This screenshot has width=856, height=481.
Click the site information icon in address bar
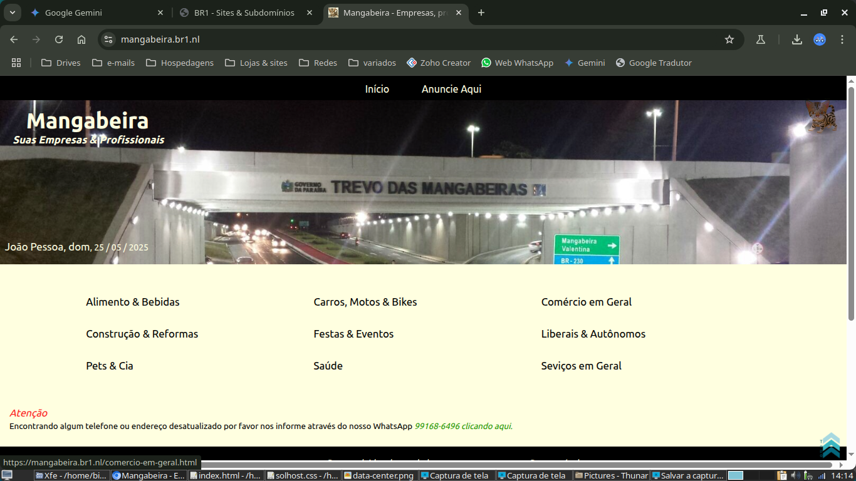[x=108, y=39]
